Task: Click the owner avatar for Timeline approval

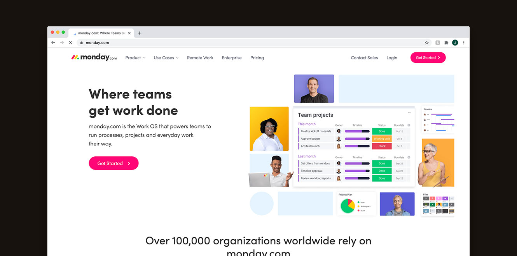Action: click(x=339, y=171)
